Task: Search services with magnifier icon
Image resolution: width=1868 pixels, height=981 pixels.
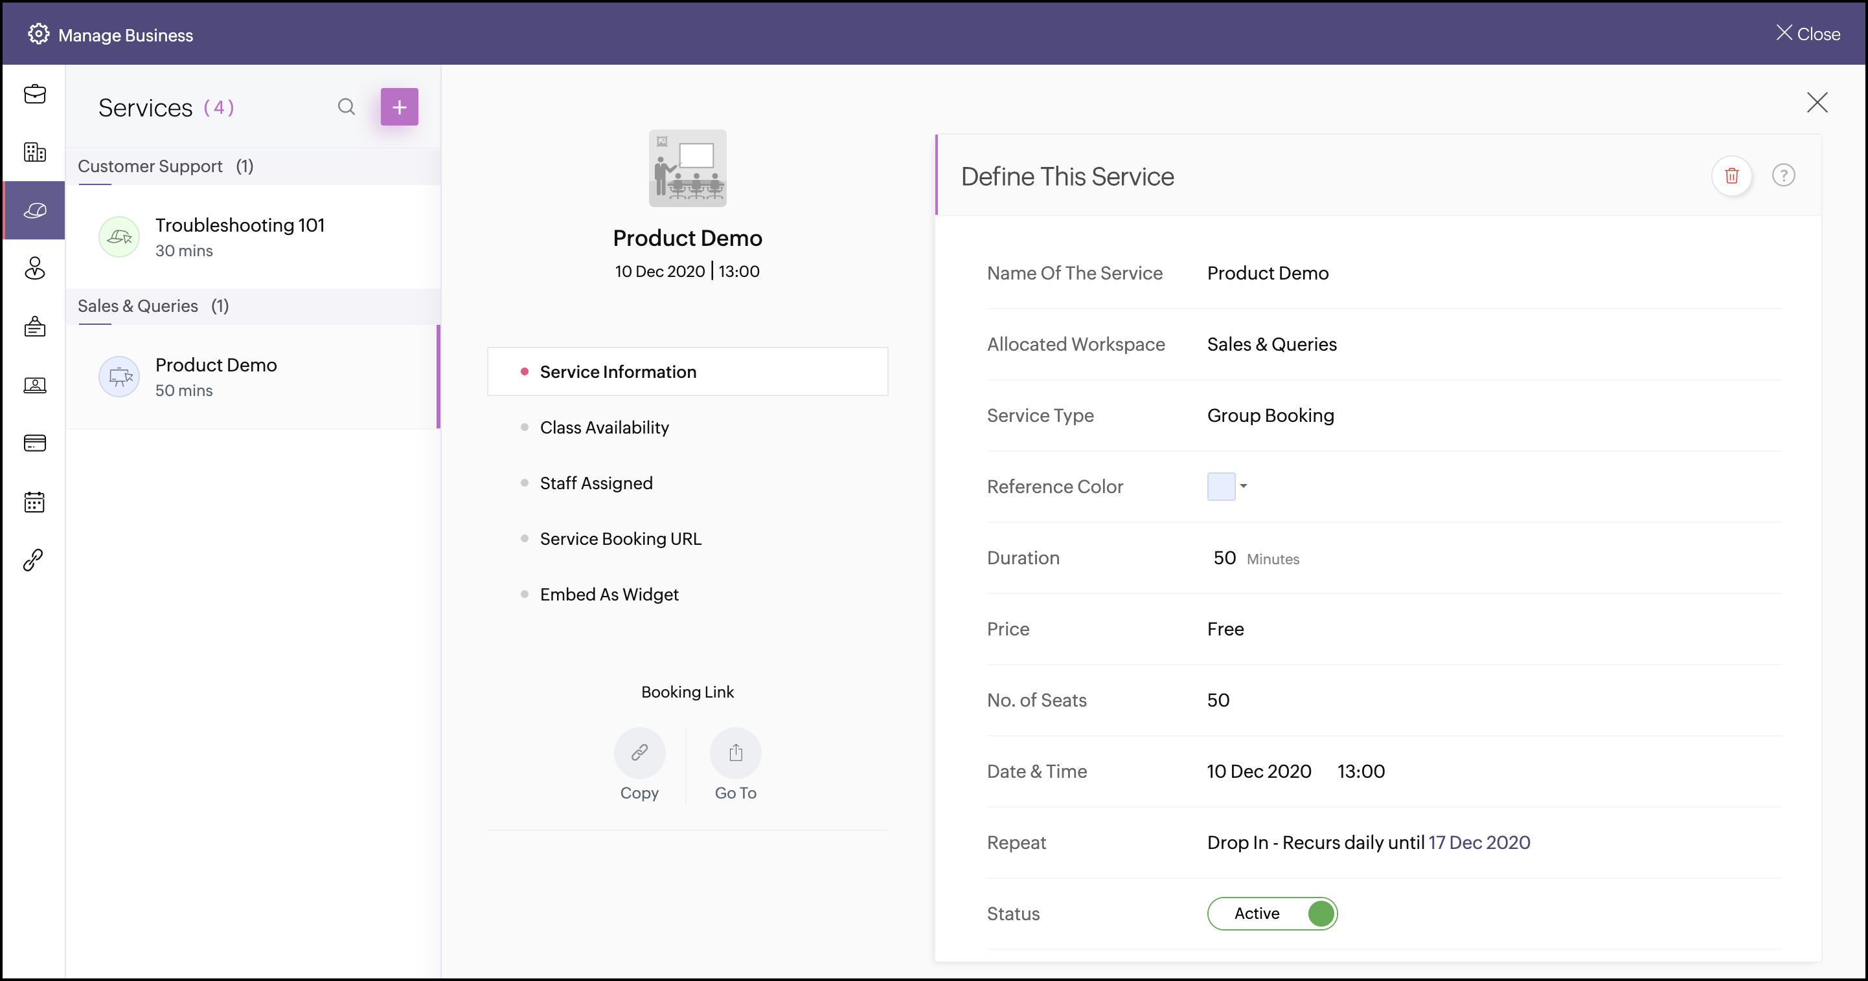Action: pos(346,107)
